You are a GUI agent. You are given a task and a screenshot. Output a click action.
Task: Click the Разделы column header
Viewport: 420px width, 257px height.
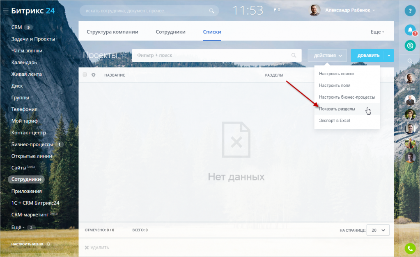click(x=274, y=75)
